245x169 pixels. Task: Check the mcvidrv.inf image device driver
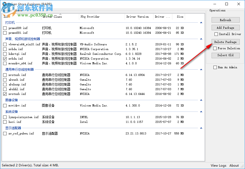click(4, 105)
